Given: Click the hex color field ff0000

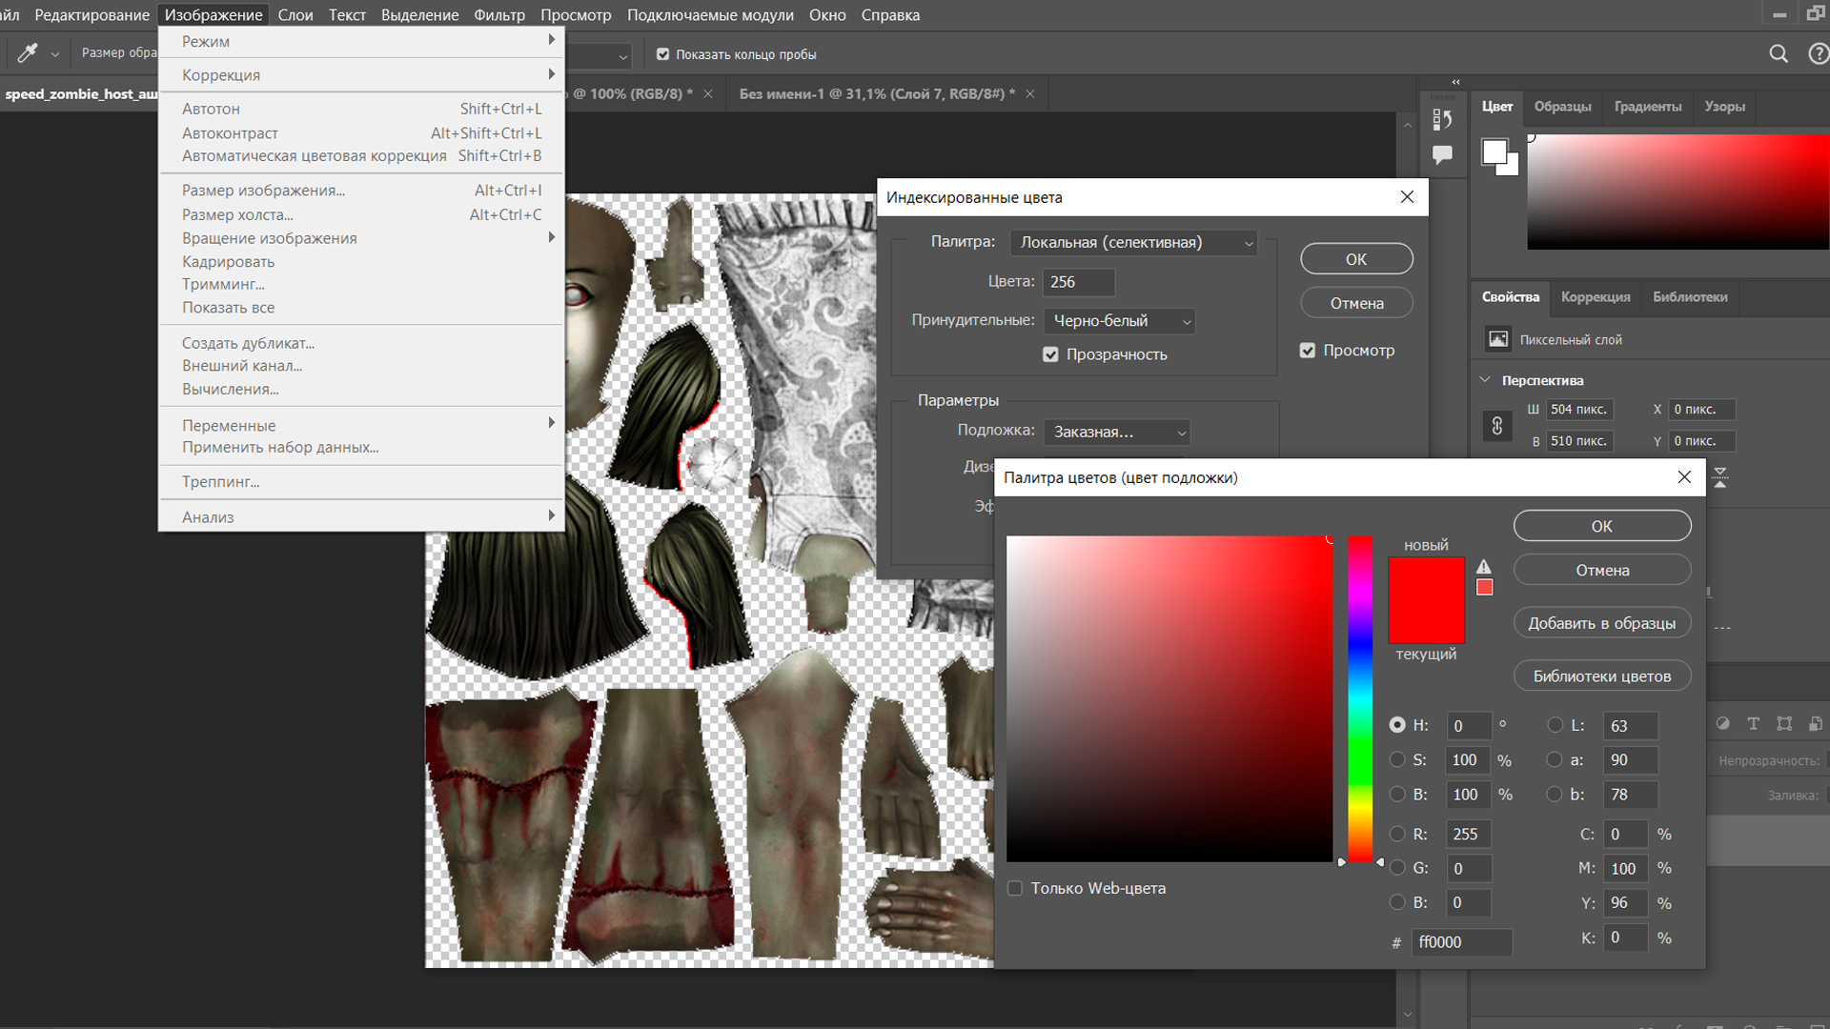Looking at the screenshot, I should point(1460,942).
